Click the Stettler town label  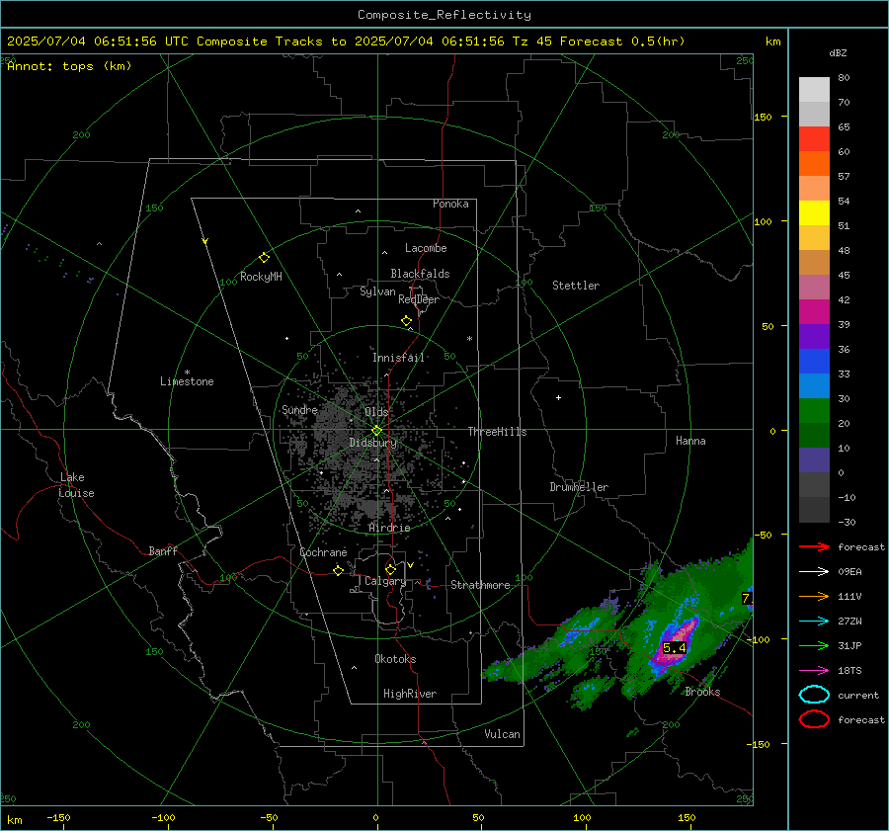point(576,286)
